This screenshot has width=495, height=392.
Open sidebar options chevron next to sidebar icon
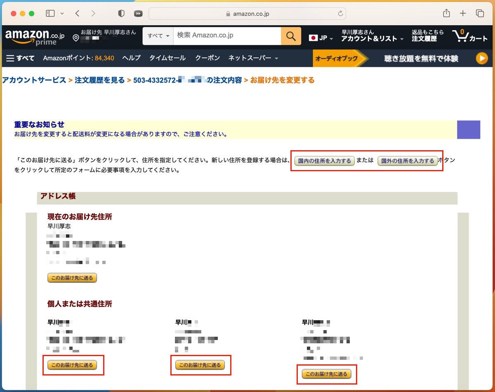coord(62,14)
